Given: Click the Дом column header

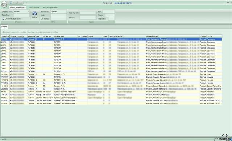Looking at the screenshot, I should 105,36.
